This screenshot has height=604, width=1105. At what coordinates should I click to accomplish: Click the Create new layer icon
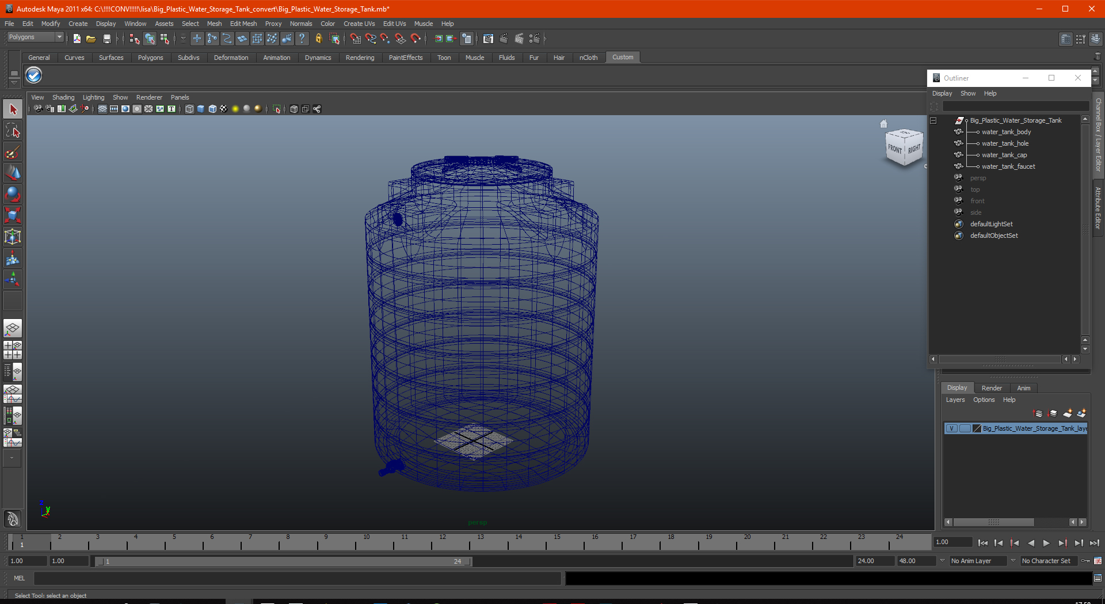(x=1068, y=413)
